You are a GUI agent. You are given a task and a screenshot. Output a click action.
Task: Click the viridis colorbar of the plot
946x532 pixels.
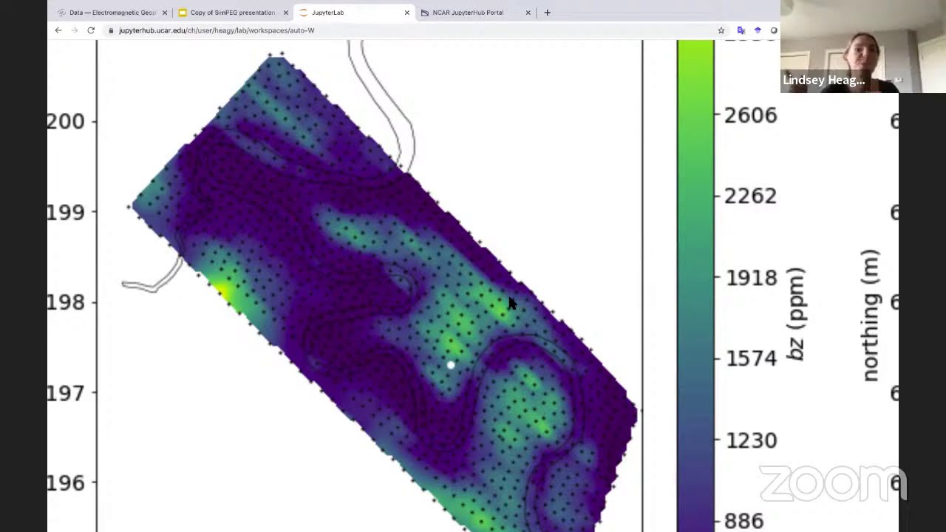pyautogui.click(x=695, y=286)
